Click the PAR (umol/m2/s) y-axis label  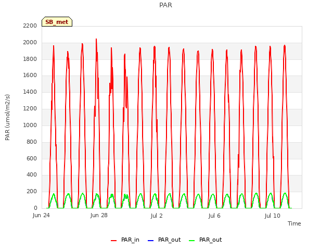point(7,117)
